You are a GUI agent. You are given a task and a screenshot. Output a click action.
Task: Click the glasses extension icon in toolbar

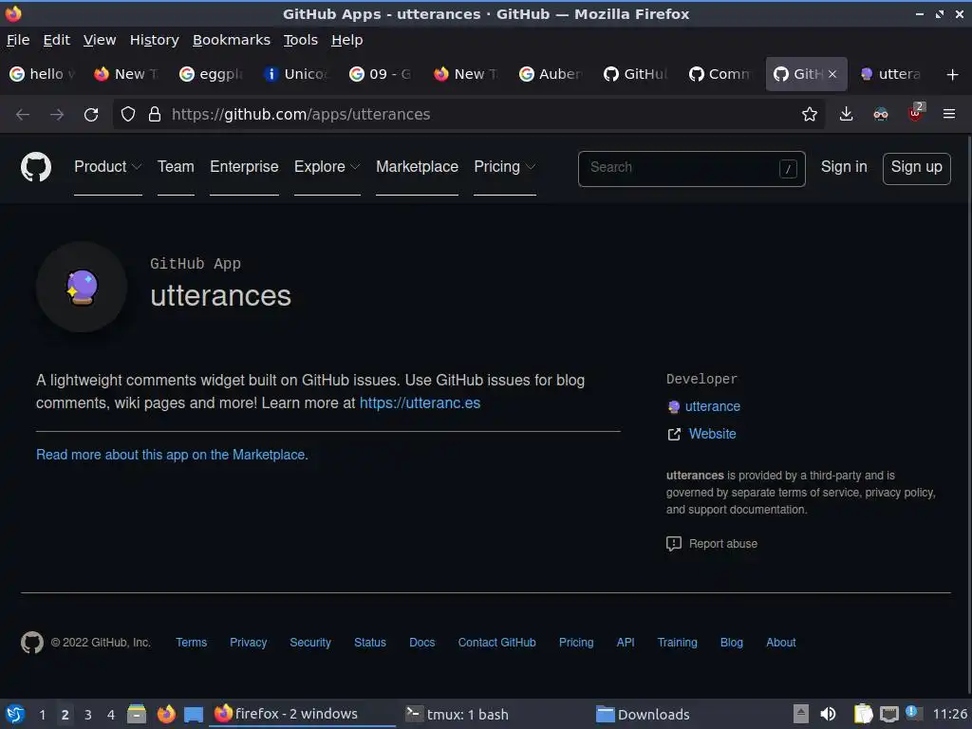point(880,114)
